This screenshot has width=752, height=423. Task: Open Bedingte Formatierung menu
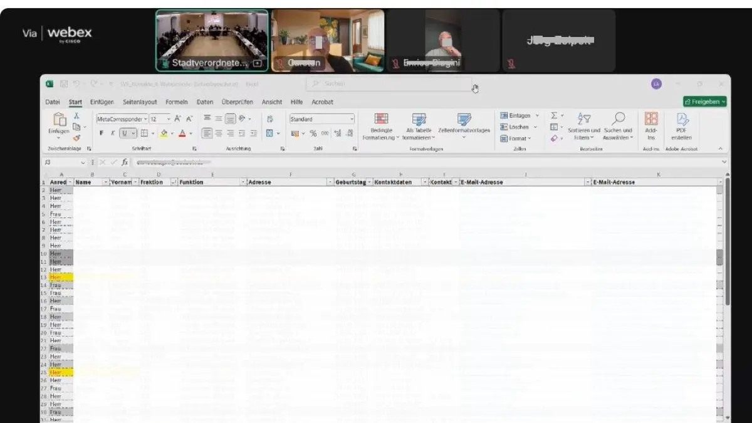click(381, 127)
